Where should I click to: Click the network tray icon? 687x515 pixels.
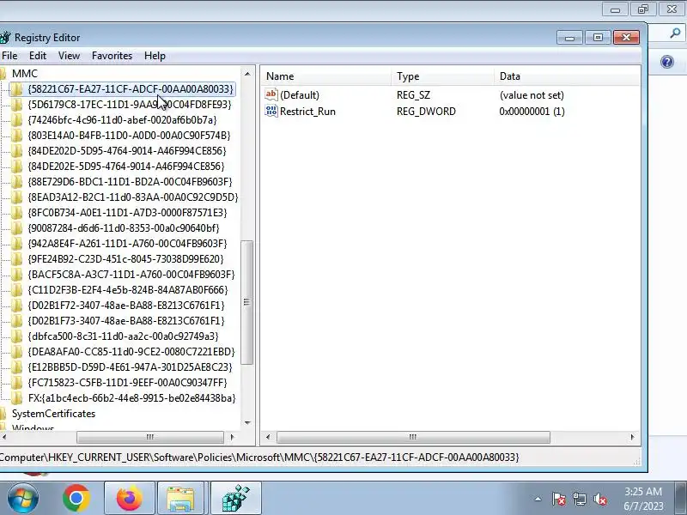click(579, 499)
